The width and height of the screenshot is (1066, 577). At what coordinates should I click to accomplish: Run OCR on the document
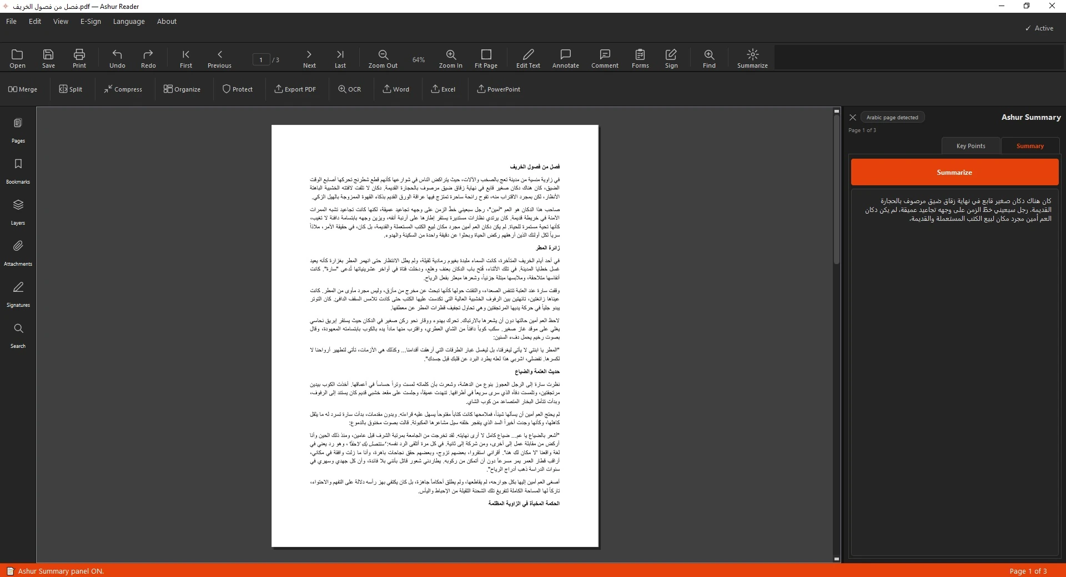(x=350, y=89)
